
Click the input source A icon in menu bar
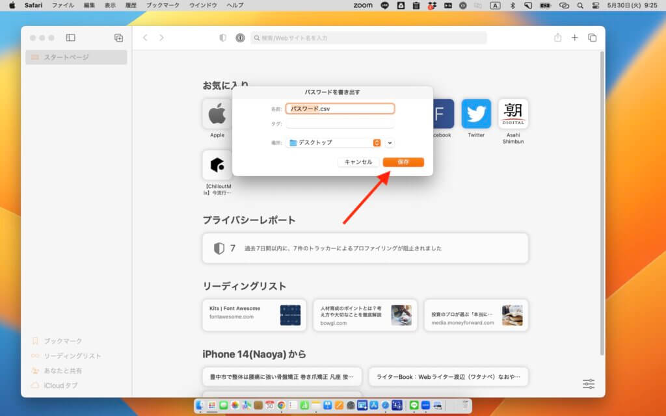tap(495, 5)
